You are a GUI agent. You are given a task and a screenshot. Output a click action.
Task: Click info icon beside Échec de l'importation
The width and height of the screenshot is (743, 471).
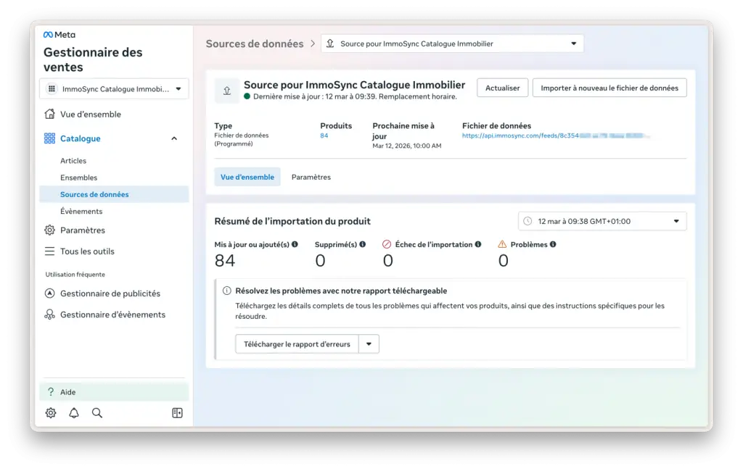point(478,245)
